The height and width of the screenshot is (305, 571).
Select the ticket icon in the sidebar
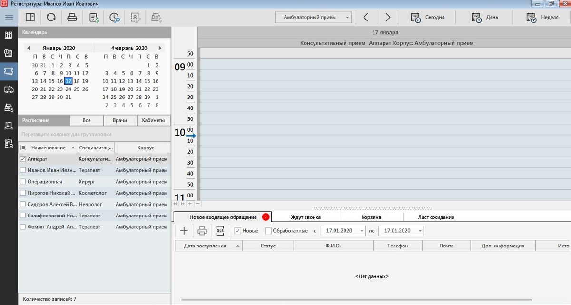[8, 71]
